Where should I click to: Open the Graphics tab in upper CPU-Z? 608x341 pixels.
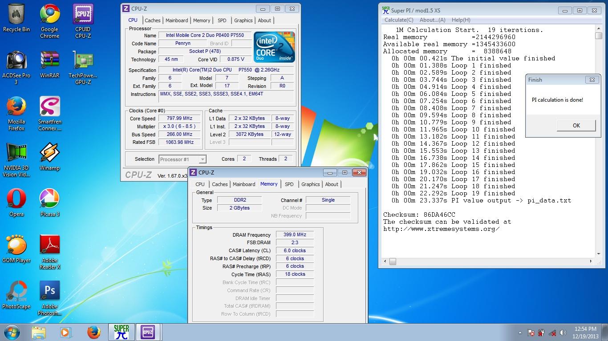tap(243, 20)
